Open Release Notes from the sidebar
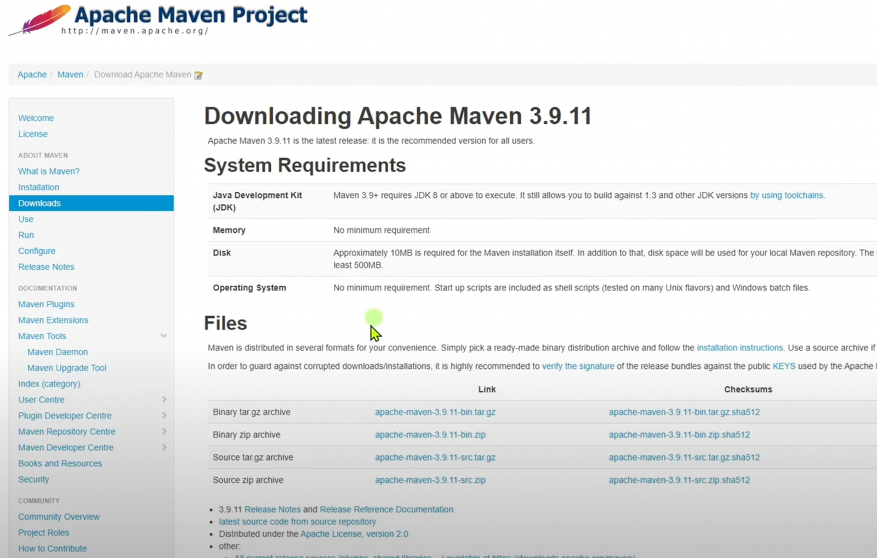The width and height of the screenshot is (877, 558). 46,266
